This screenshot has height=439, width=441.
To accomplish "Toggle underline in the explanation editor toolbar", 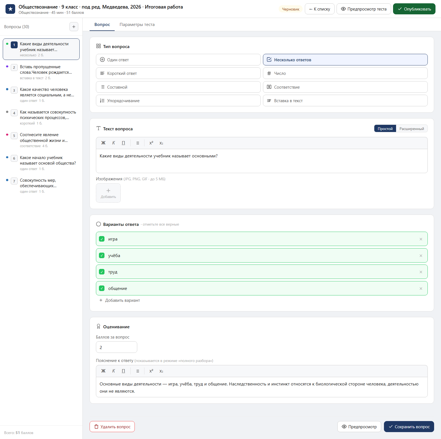I will (123, 371).
